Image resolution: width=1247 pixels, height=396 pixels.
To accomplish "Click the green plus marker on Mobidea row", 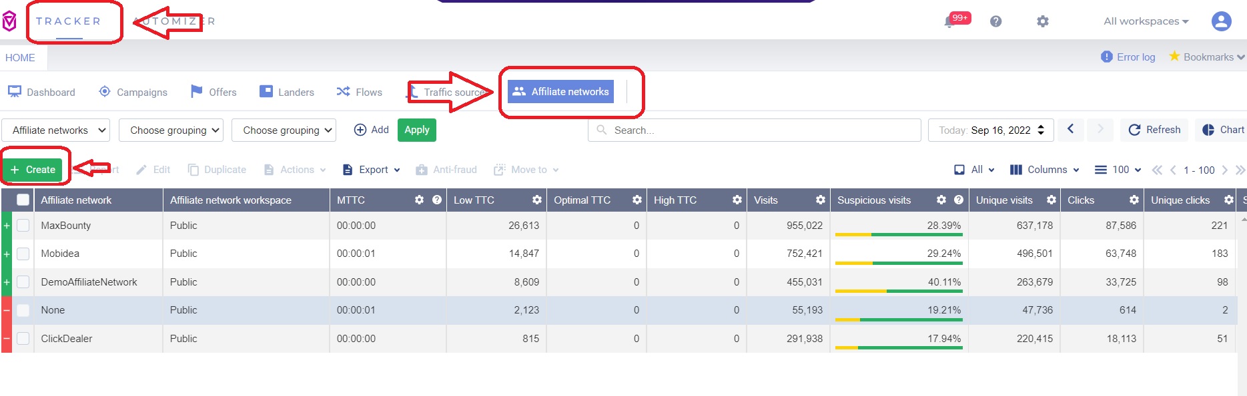I will [7, 254].
